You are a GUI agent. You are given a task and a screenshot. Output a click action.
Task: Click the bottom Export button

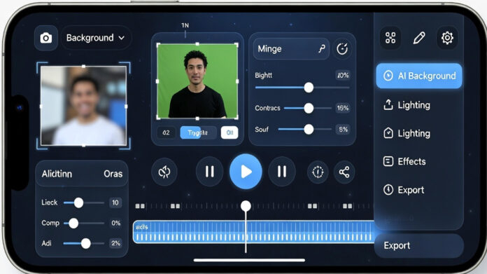tap(419, 246)
